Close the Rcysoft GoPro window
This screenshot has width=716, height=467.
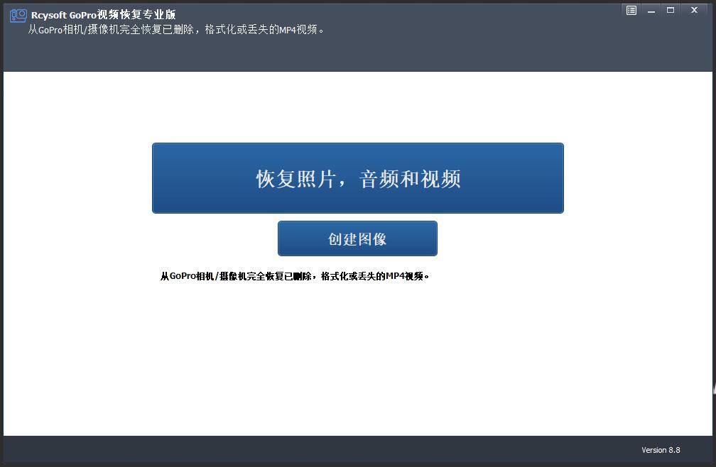694,10
